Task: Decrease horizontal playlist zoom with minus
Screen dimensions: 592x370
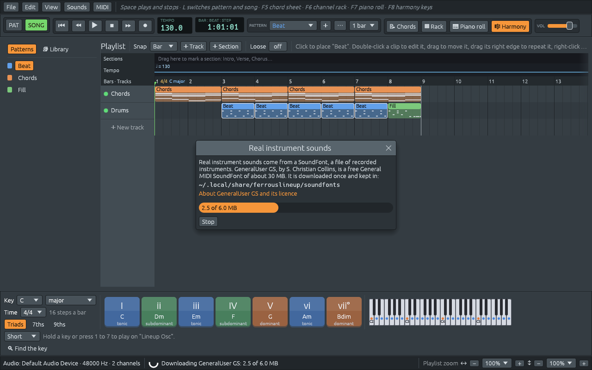Action: (475, 364)
